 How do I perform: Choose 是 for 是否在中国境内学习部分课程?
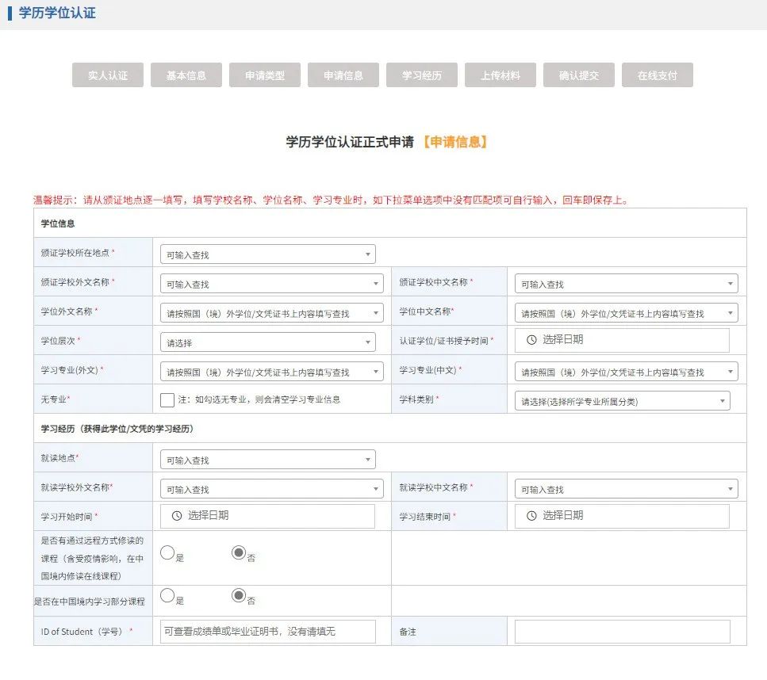pyautogui.click(x=167, y=595)
